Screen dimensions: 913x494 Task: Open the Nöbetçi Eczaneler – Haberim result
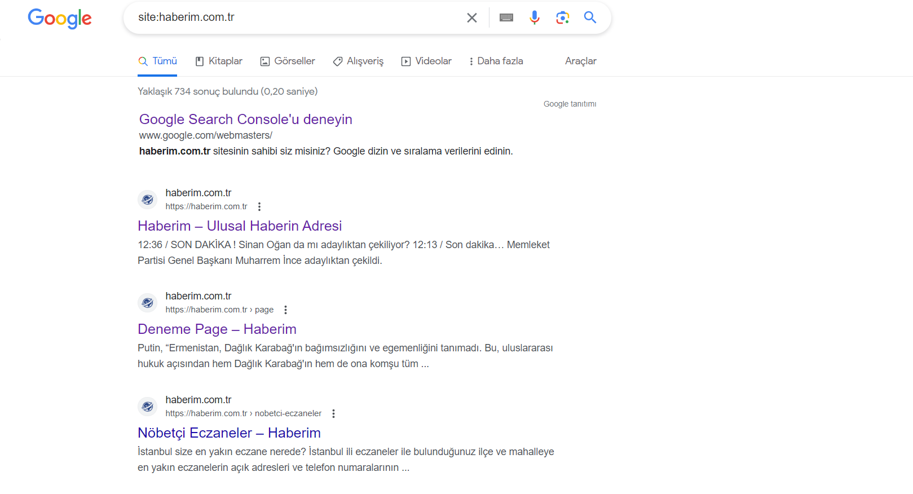click(229, 433)
